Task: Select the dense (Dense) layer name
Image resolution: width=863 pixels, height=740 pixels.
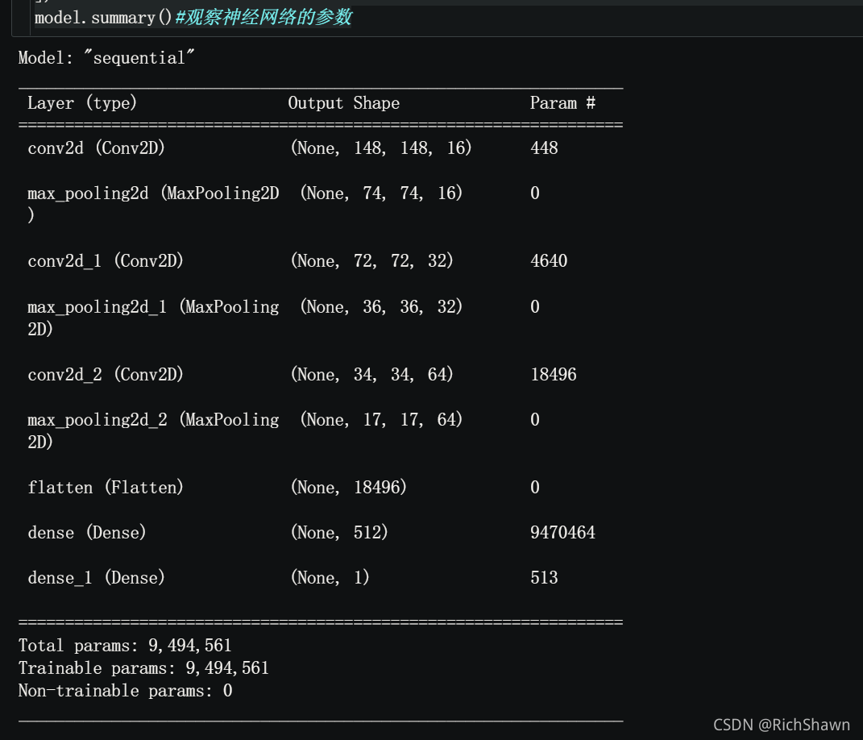Action: tap(87, 532)
